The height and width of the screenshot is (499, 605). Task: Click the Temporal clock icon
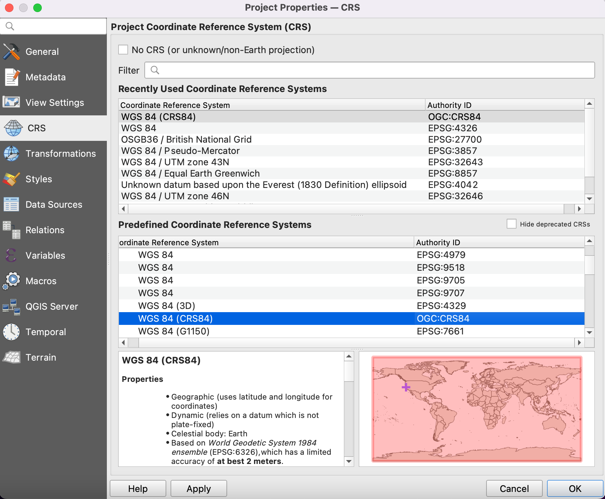11,332
